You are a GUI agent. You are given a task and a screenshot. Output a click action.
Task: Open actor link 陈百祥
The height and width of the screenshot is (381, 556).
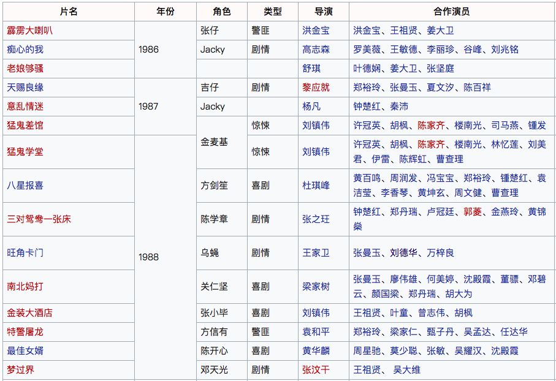pos(478,88)
